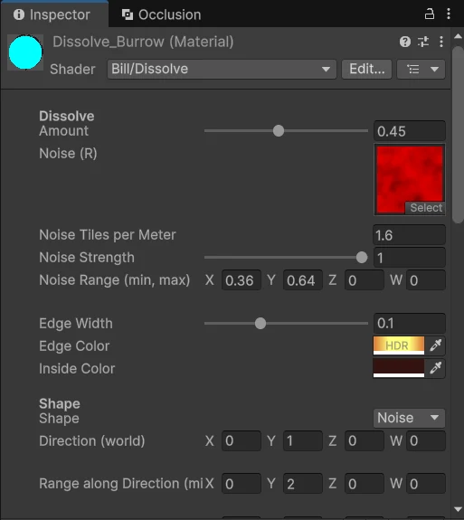Click the Amount value field 0.45
Image resolution: width=464 pixels, height=520 pixels.
[409, 131]
